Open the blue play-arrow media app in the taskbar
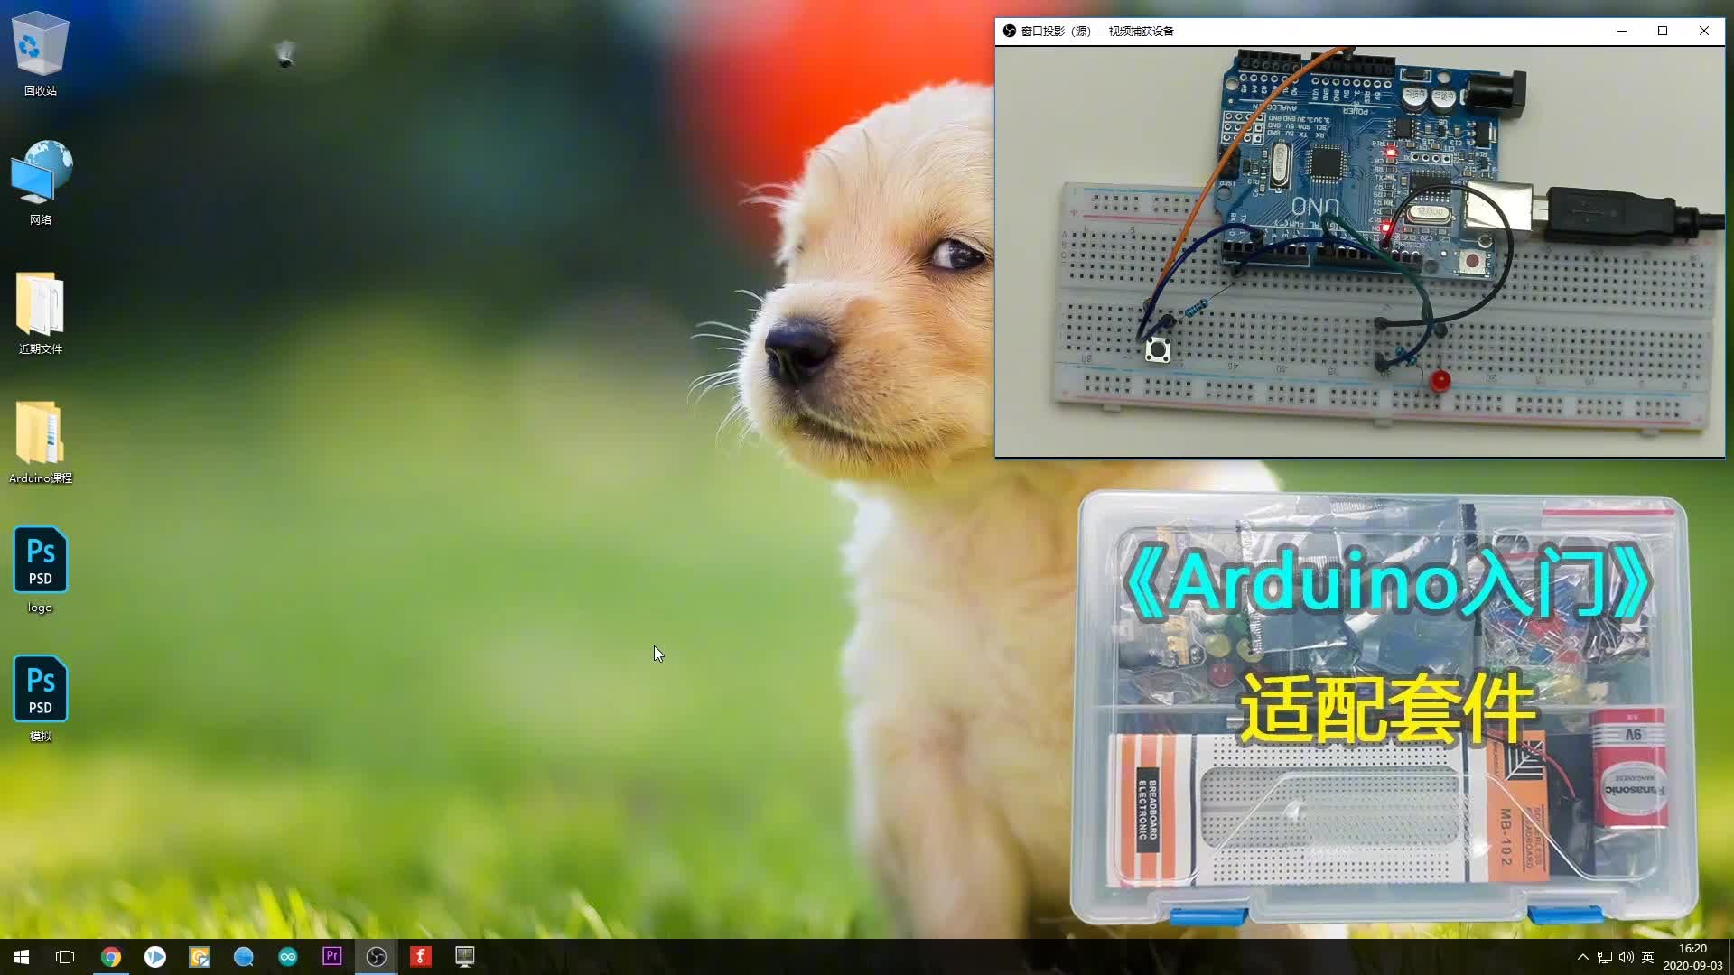Viewport: 1734px width, 975px height. click(x=155, y=957)
